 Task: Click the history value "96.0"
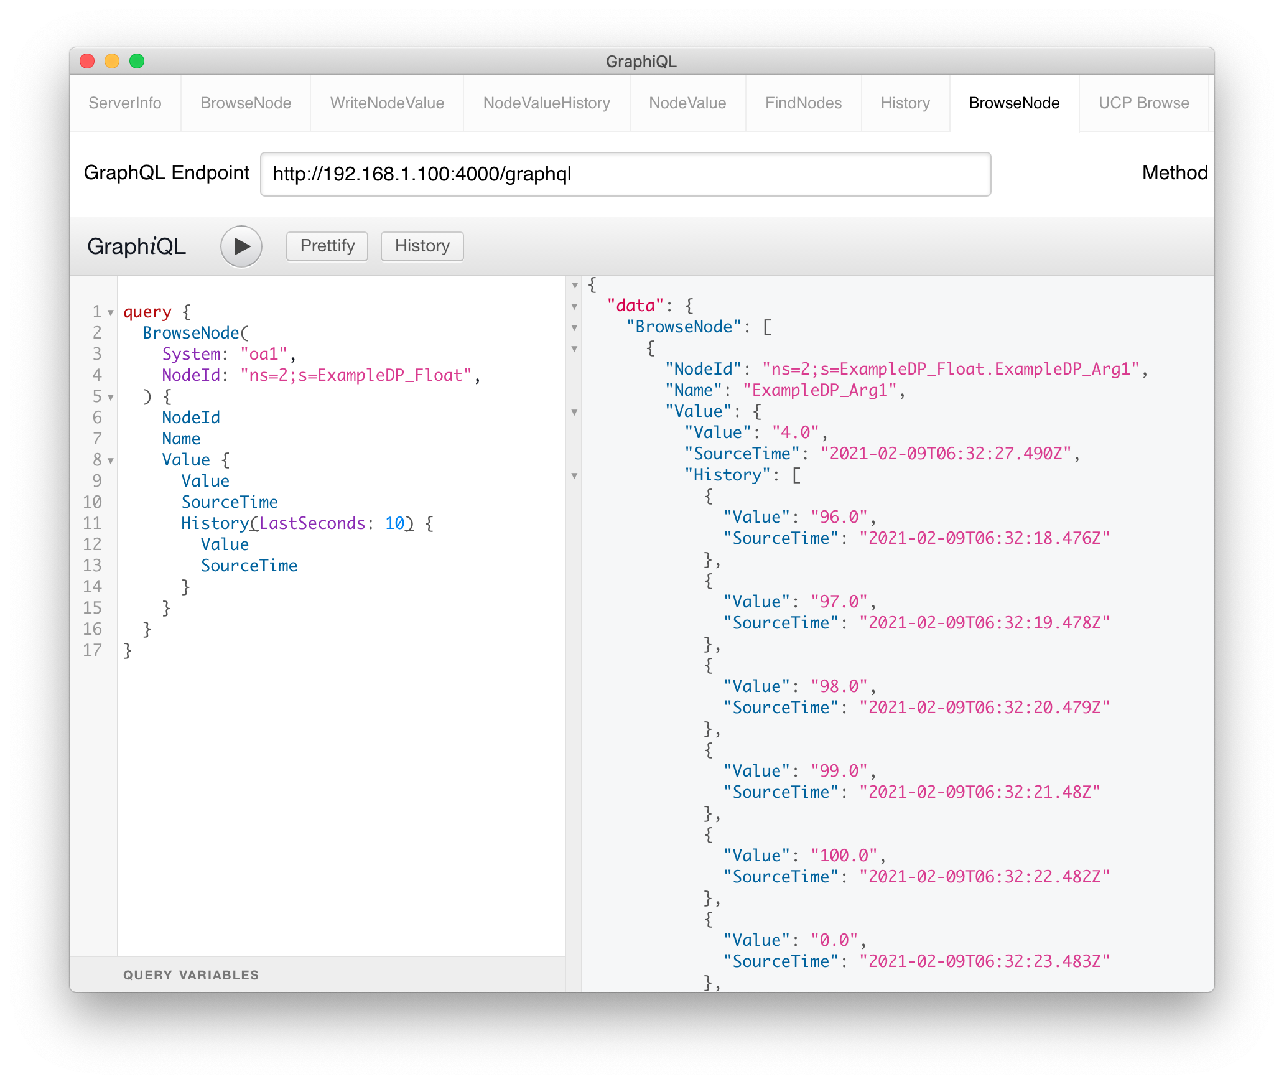(x=839, y=517)
